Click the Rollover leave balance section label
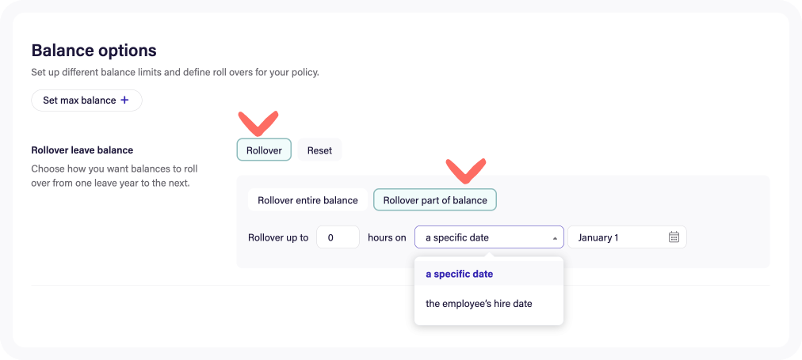Screen dimensions: 802x360 pos(82,150)
